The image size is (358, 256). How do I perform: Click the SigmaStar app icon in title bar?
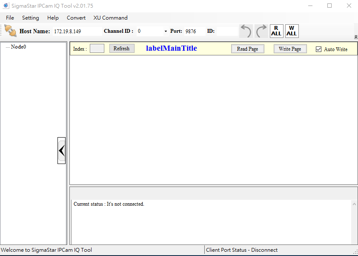point(6,6)
